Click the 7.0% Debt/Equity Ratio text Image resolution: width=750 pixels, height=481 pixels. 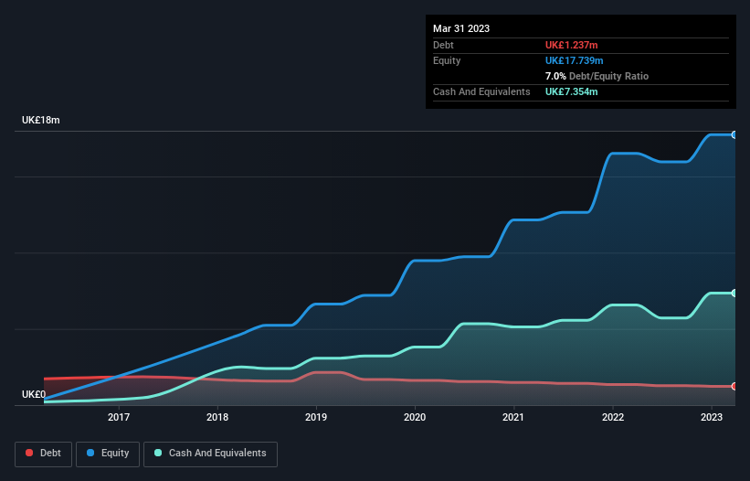point(597,76)
